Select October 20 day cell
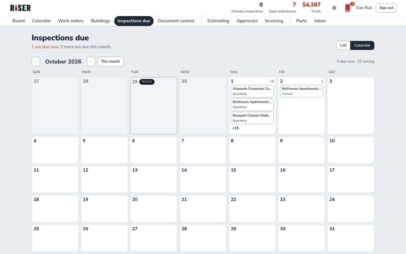This screenshot has width=406, height=254. (x=154, y=209)
